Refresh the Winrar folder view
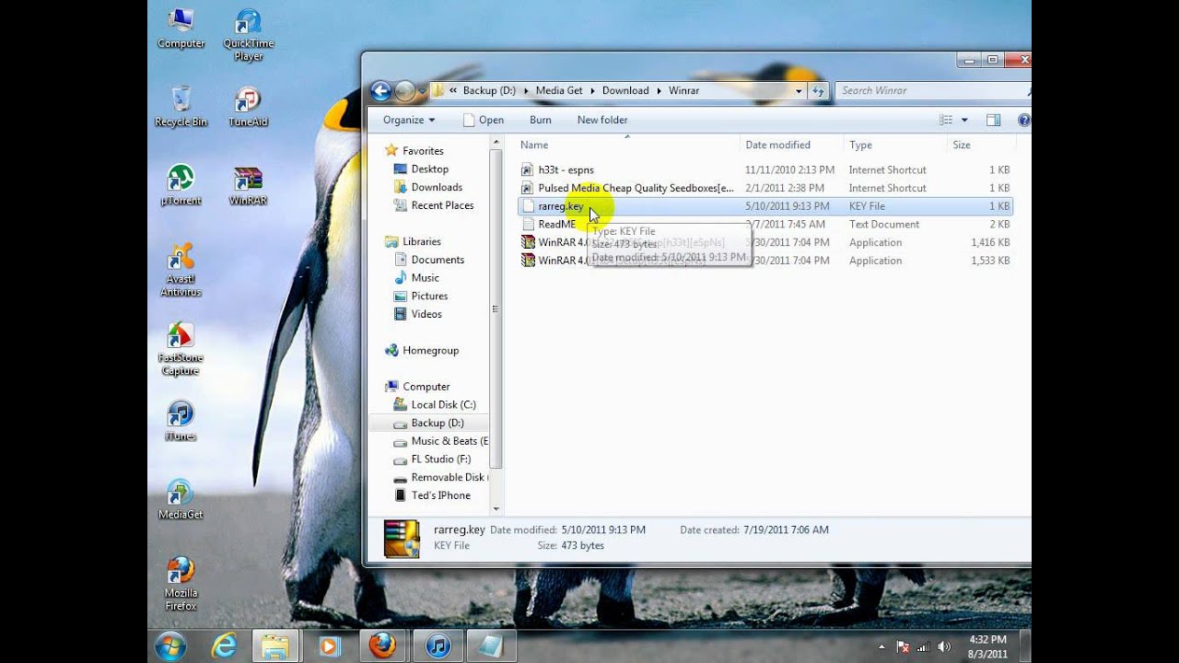 tap(817, 90)
